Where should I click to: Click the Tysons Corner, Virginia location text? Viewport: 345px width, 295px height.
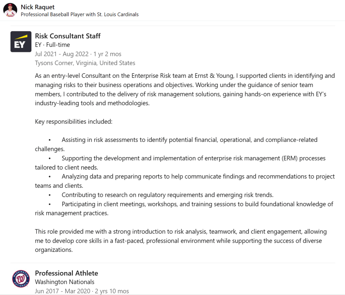[x=85, y=63]
